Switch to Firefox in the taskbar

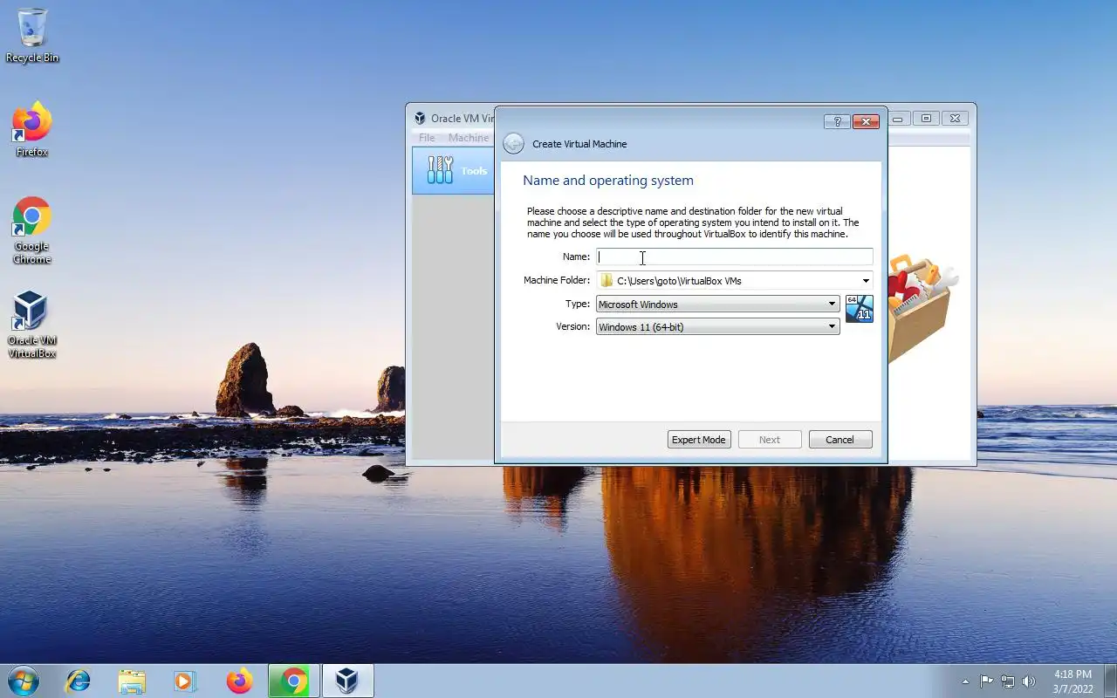point(239,681)
